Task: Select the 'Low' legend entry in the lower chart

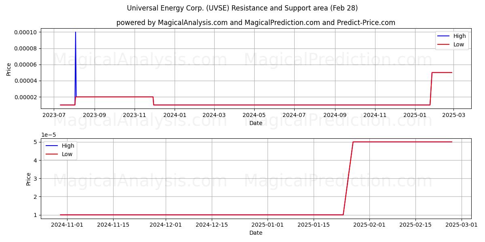Action: pos(59,154)
